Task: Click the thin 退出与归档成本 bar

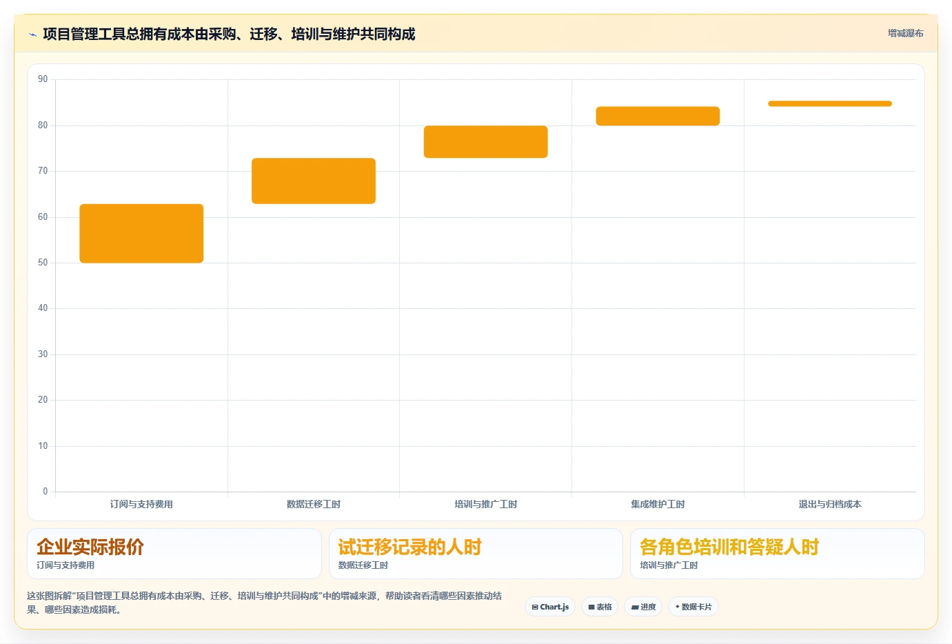Action: [830, 103]
